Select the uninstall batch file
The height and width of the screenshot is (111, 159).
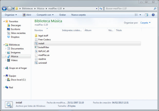click(x=41, y=63)
